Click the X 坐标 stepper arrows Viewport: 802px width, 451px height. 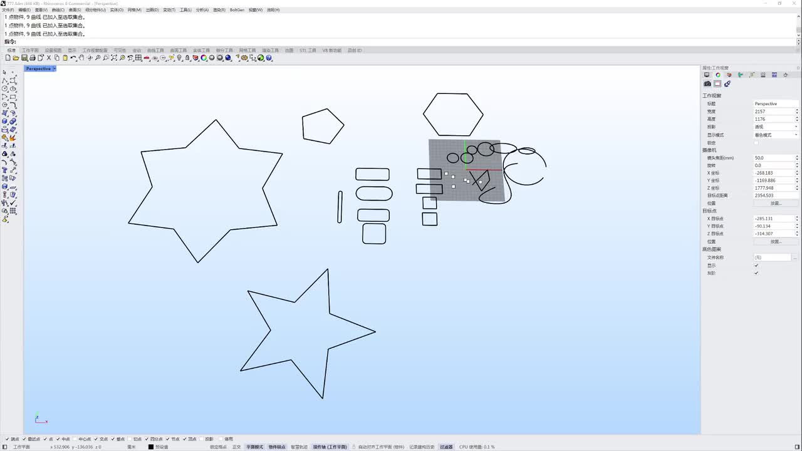point(797,173)
